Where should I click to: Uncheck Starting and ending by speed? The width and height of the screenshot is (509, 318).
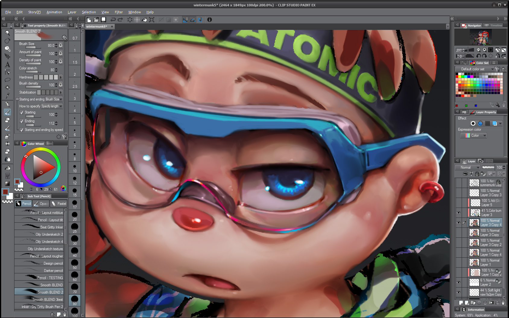coord(21,130)
